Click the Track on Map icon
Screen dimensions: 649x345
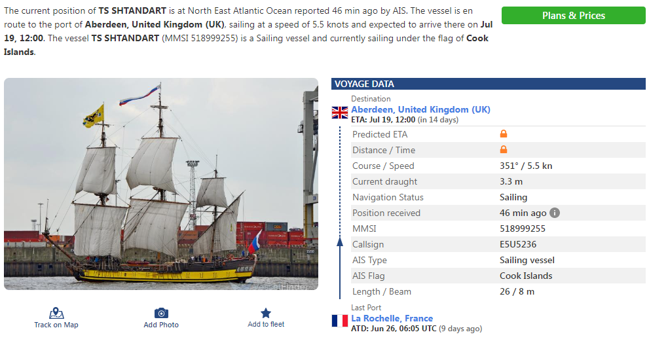tap(56, 313)
